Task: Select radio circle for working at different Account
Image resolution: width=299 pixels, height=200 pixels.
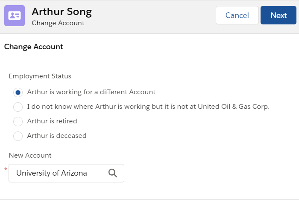Action: 18,92
